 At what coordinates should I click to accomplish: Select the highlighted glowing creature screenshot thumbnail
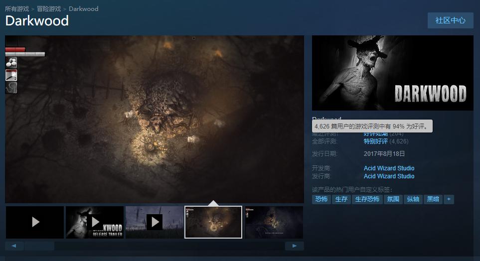[x=213, y=222]
